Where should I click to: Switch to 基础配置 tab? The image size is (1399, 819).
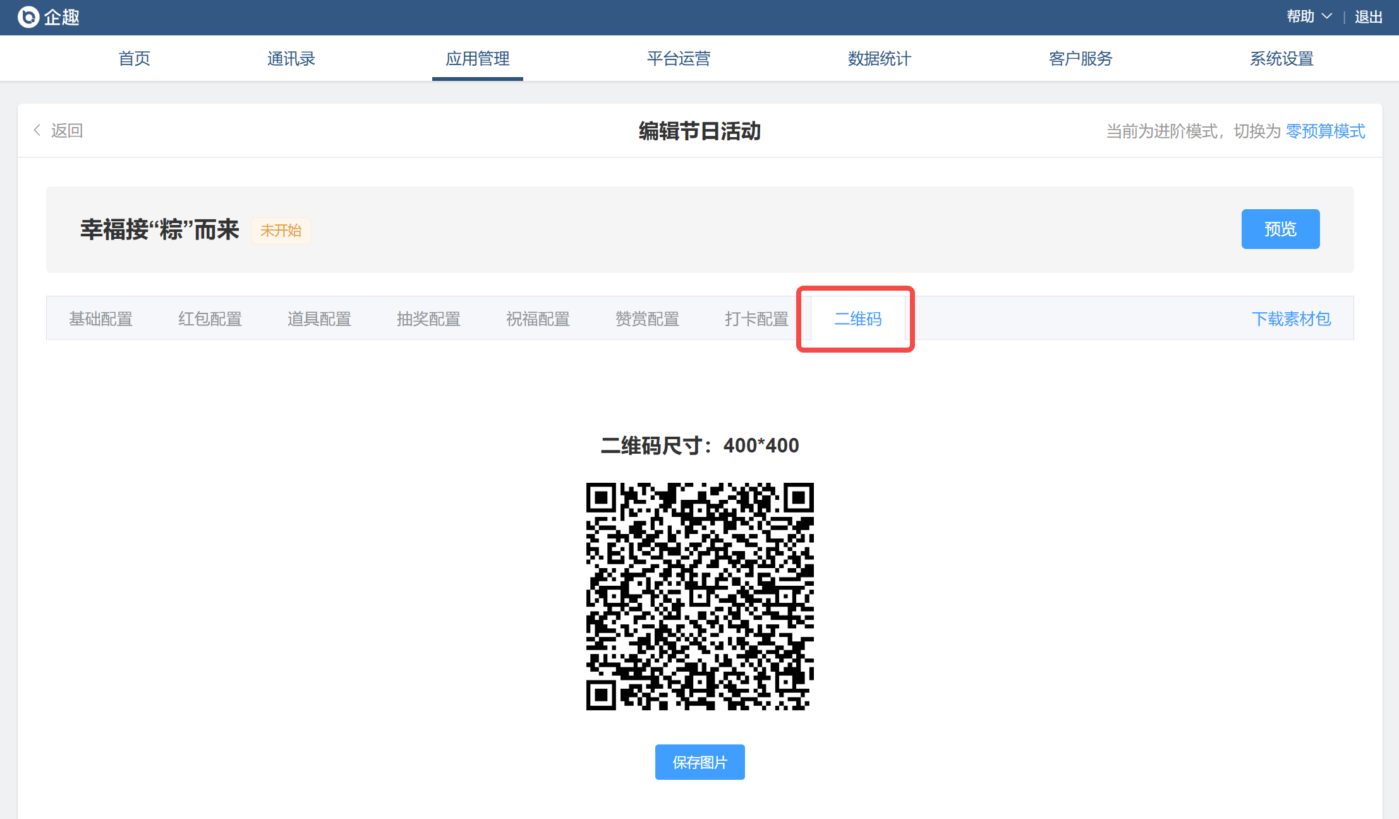coord(100,318)
